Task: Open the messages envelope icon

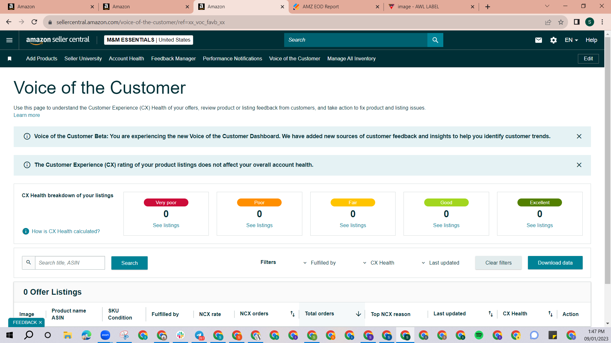Action: coord(538,40)
